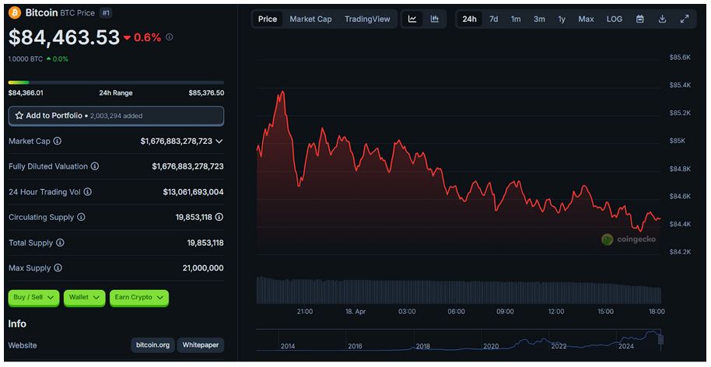This screenshot has height=367, width=711.
Task: Click the $85,376.50 range high value
Action: coord(206,93)
